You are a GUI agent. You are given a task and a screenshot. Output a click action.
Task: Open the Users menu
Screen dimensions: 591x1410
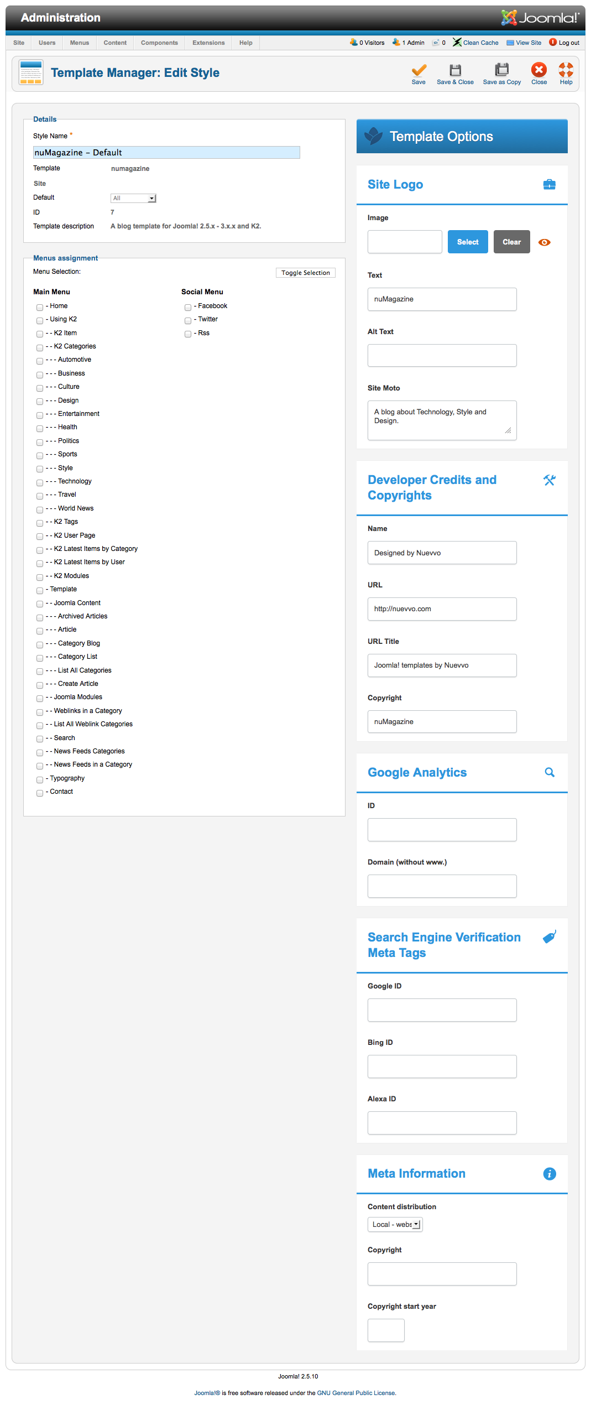tap(47, 43)
